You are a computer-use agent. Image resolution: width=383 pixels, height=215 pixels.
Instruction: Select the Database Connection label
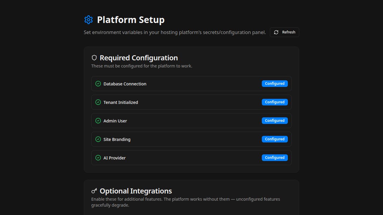125,84
